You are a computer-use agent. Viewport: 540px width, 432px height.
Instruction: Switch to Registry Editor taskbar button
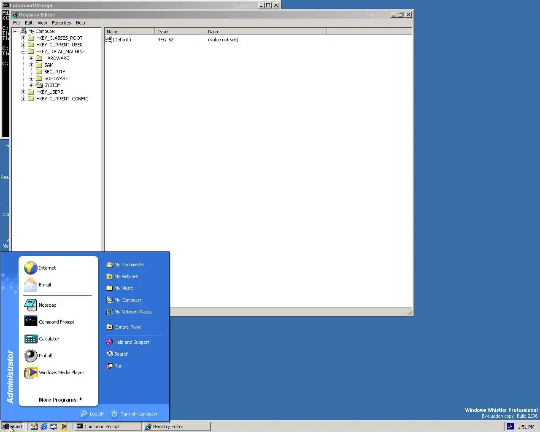click(x=177, y=427)
